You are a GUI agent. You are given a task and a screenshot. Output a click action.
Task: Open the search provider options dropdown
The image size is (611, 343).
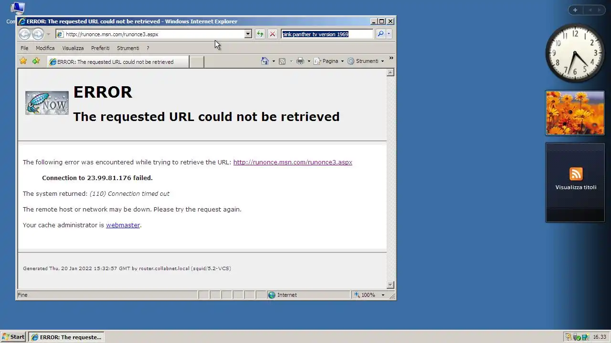pyautogui.click(x=389, y=34)
